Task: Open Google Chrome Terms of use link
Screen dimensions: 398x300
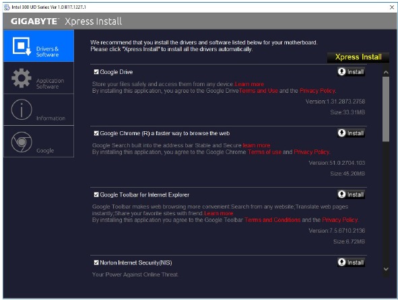Action: 265,152
